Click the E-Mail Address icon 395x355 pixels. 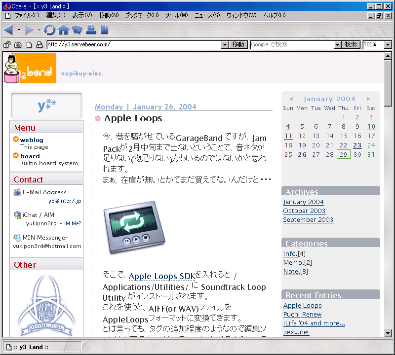[17, 192]
